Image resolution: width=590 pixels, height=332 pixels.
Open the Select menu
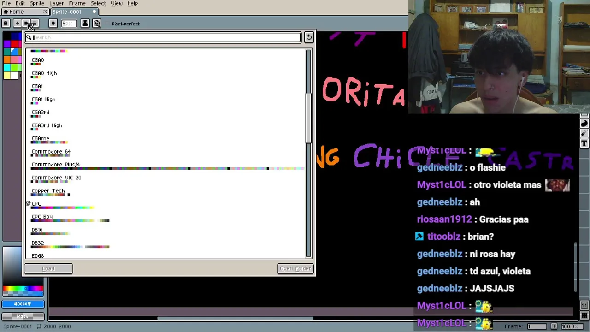pyautogui.click(x=98, y=3)
